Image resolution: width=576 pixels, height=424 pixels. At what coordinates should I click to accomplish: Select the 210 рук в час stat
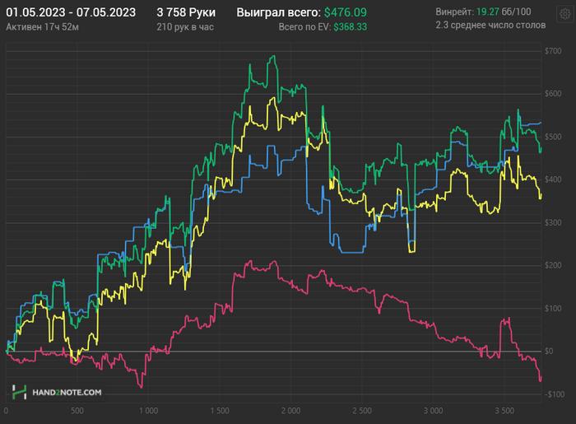click(x=187, y=27)
